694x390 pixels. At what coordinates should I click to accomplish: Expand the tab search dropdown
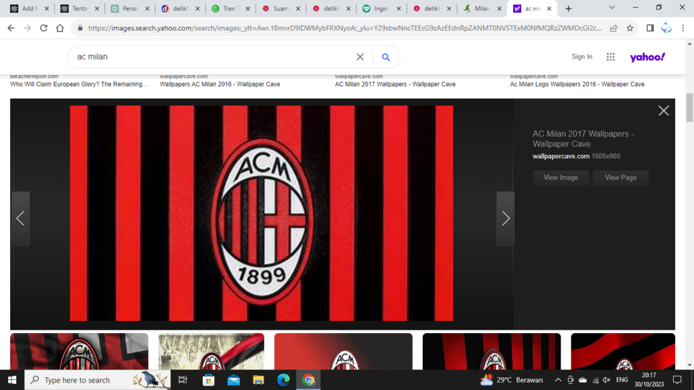tap(612, 7)
